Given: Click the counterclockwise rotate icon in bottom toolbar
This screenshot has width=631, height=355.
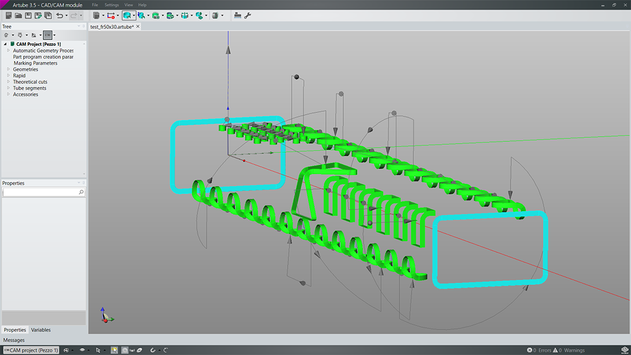Looking at the screenshot, I should click(x=153, y=350).
